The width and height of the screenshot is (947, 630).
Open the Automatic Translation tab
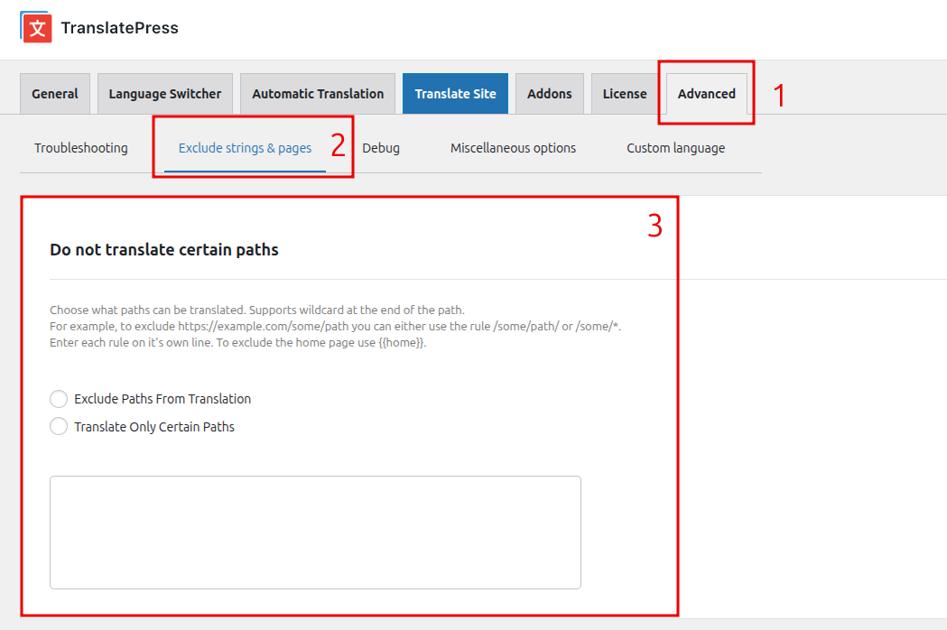point(318,94)
